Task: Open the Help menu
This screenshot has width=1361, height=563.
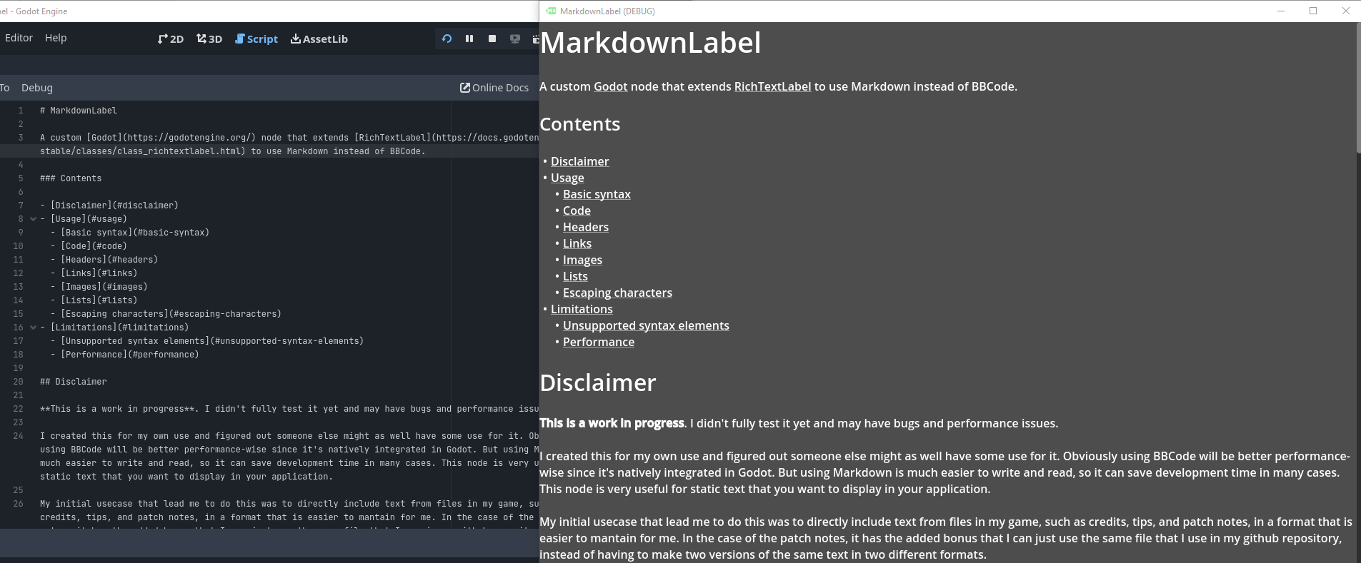Action: (56, 38)
